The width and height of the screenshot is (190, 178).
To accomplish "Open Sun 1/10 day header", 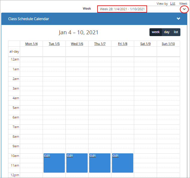I will tap(168, 44).
